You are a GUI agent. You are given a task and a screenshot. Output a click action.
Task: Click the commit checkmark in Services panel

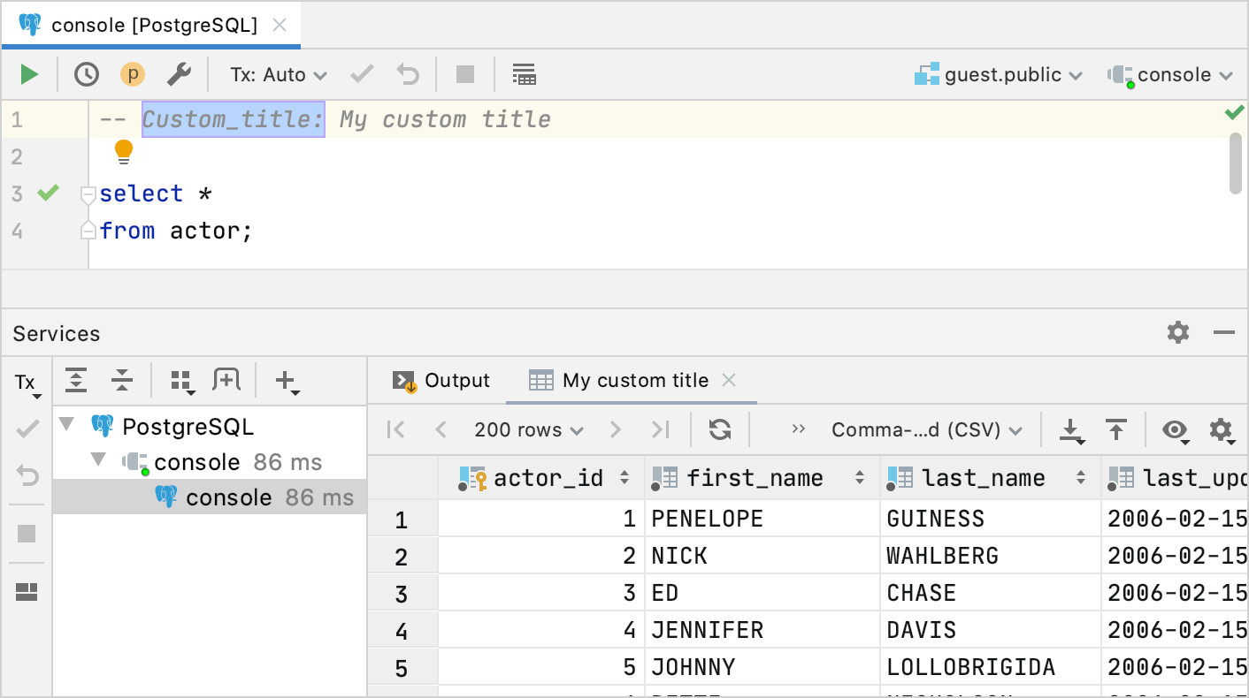[x=27, y=428]
